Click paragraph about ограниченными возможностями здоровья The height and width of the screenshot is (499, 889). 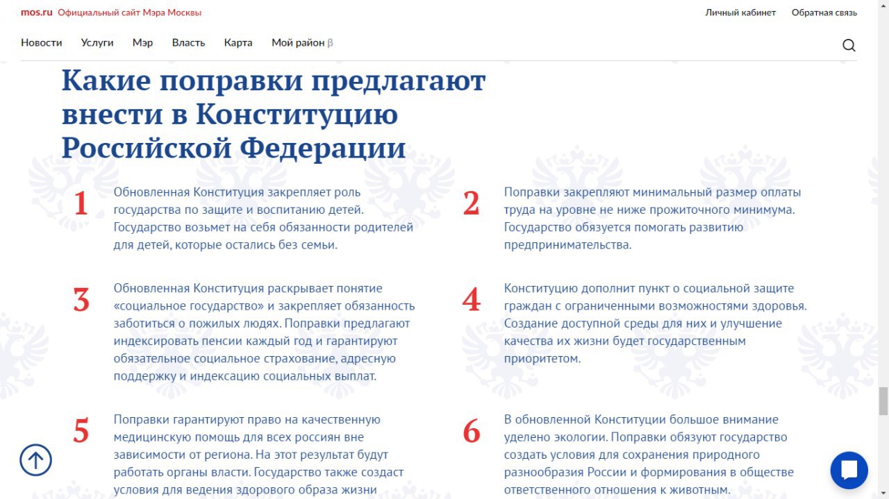656,323
